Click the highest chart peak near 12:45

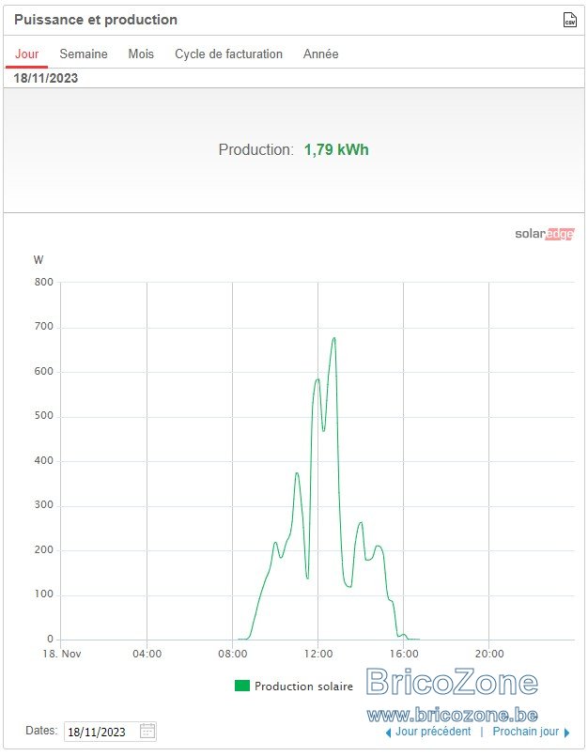tap(333, 338)
